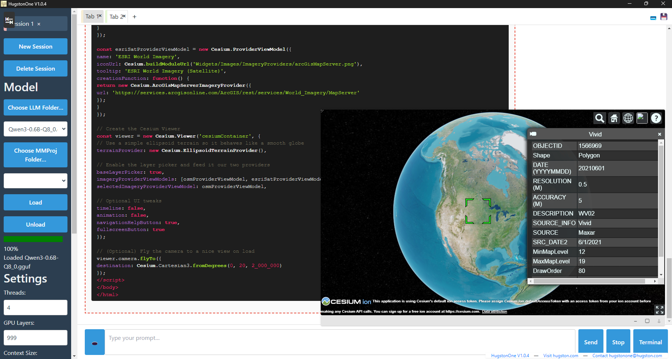Select the DrawOrder value 80
The width and height of the screenshot is (672, 359).
pos(582,271)
